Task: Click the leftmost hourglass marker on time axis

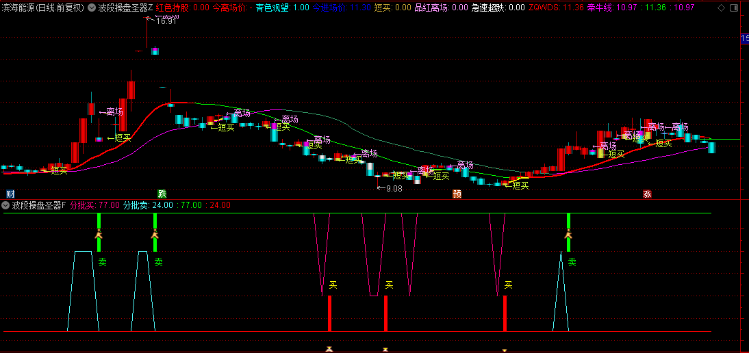Action: pyautogui.click(x=329, y=349)
